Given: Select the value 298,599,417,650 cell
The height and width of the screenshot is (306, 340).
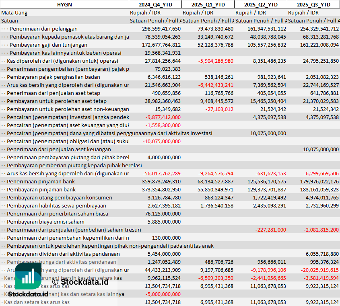Looking at the screenshot, I should (x=161, y=29).
